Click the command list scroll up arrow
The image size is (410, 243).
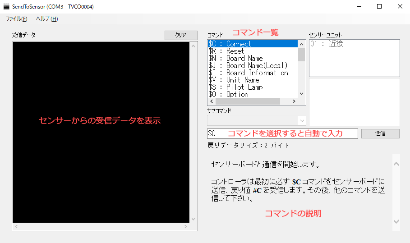301,44
